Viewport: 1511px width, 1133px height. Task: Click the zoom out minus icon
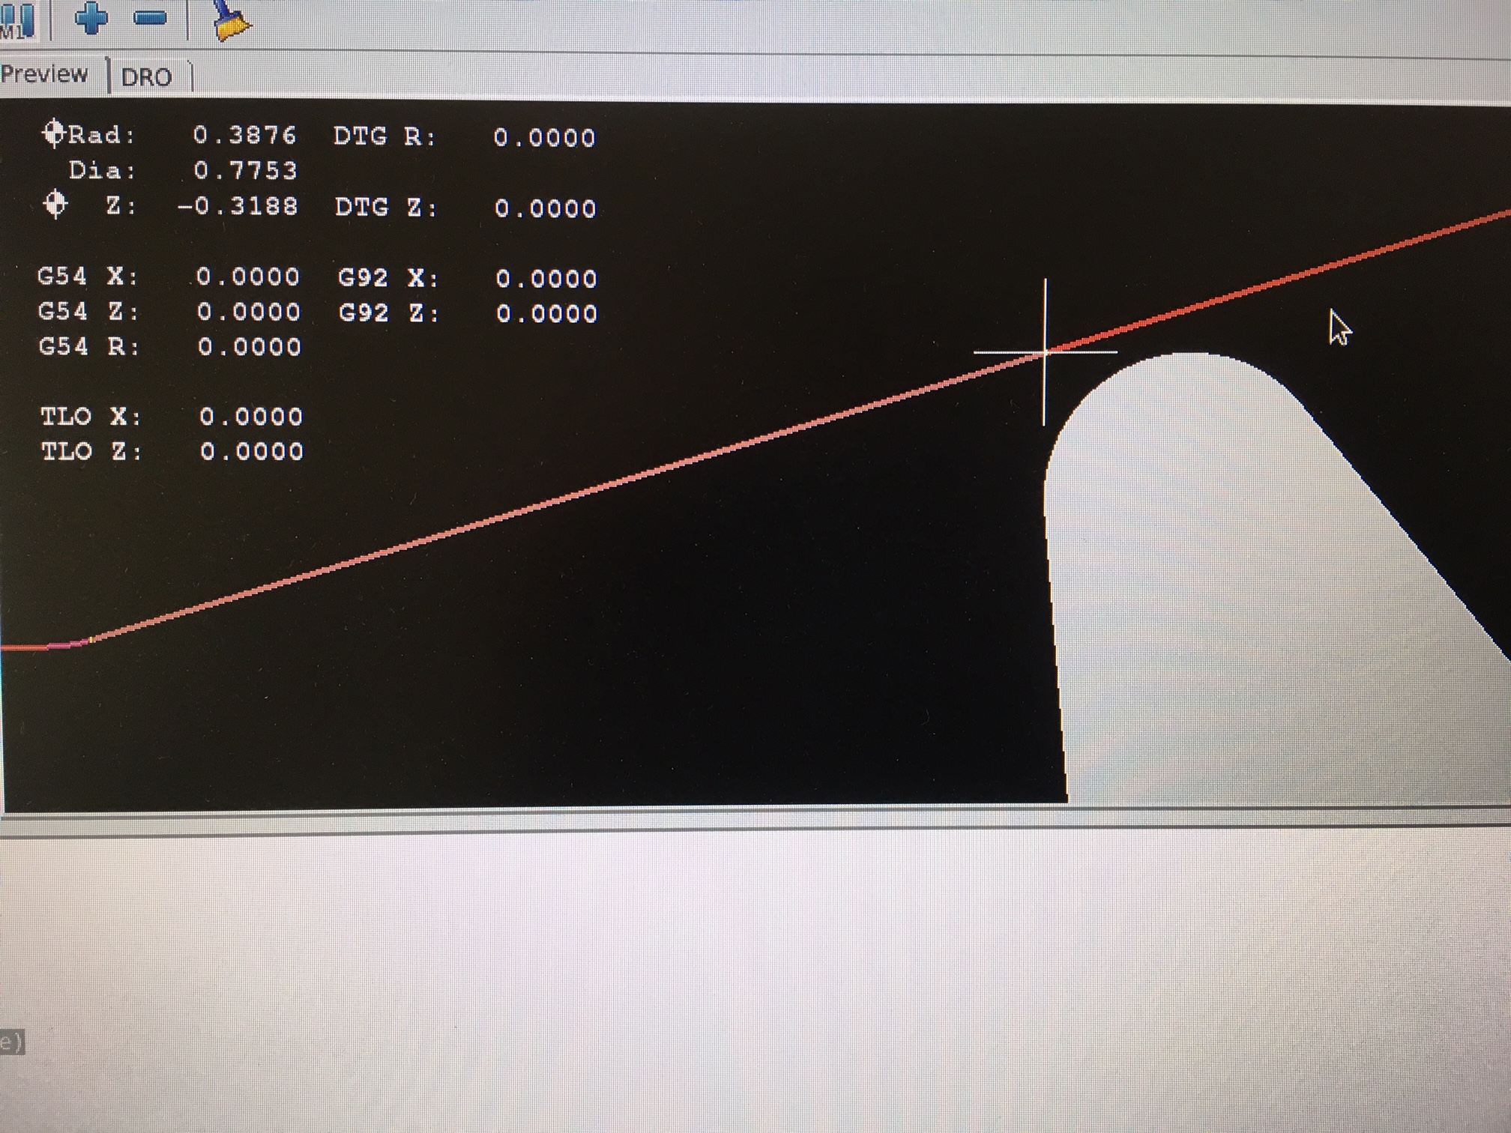tap(150, 18)
